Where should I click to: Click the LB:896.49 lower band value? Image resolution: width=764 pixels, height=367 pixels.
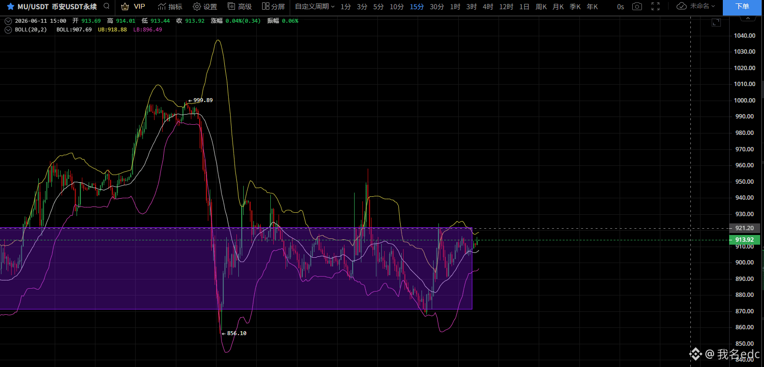pos(148,29)
